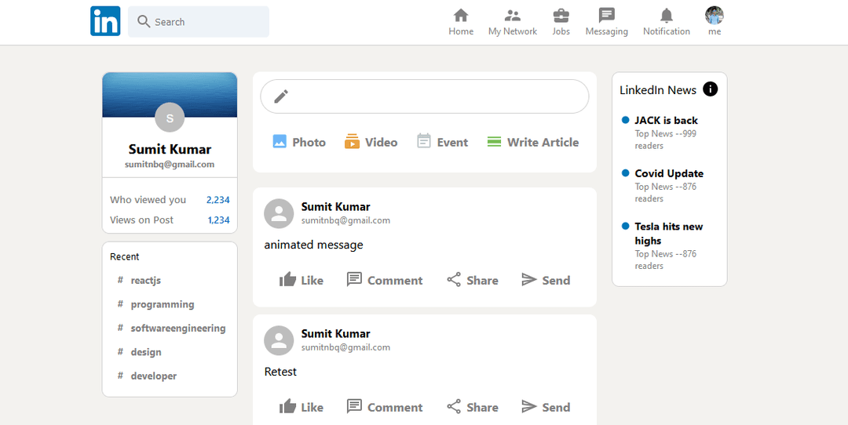
Task: Select Write Article option
Action: [532, 142]
